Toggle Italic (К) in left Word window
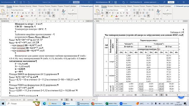 click(x=15, y=13)
